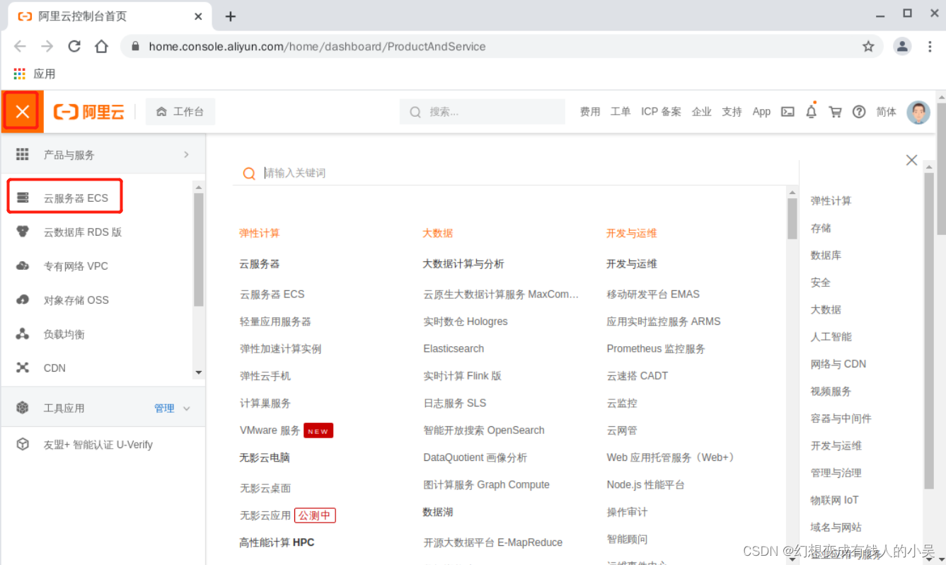Open 移动研发平台 EMAS link
This screenshot has width=946, height=565.
click(x=653, y=294)
